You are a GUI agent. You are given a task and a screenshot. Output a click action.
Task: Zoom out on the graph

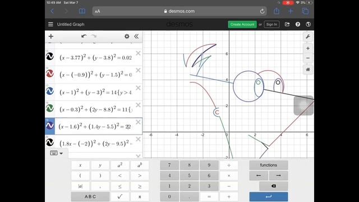pyautogui.click(x=308, y=58)
